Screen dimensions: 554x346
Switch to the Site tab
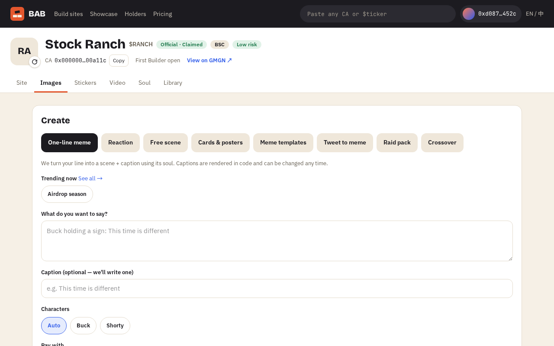pyautogui.click(x=22, y=83)
